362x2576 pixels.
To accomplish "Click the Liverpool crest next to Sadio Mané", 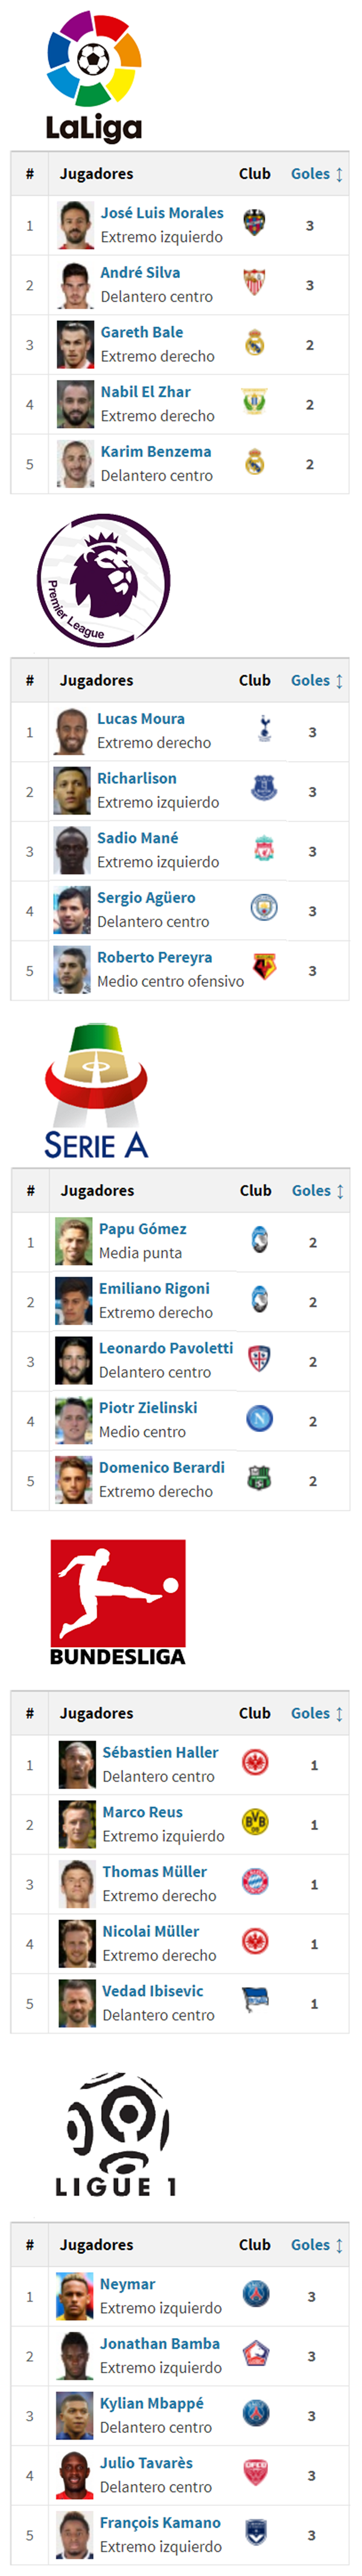I will coord(264,850).
